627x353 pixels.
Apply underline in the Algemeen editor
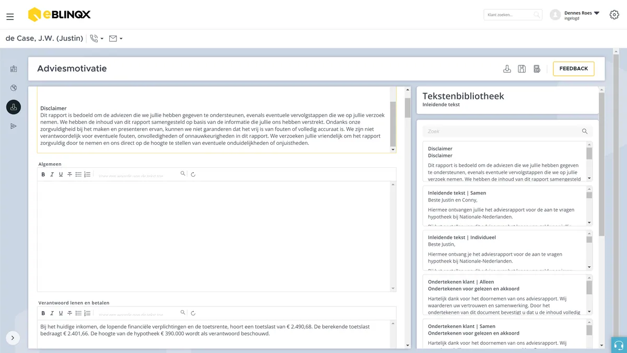[x=61, y=174]
